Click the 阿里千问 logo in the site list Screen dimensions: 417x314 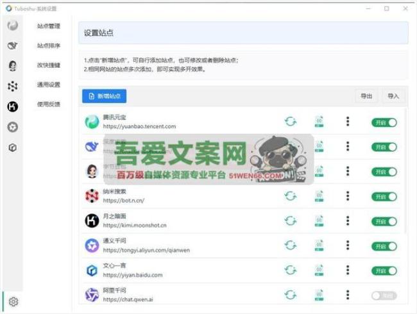click(x=92, y=295)
